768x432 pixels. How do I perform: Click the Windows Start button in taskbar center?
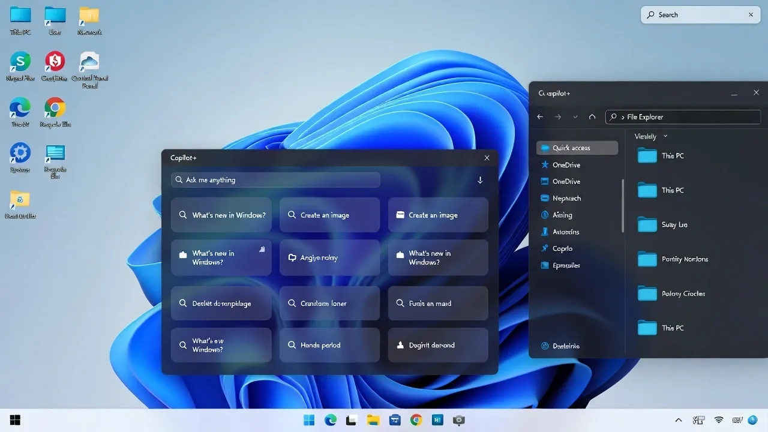pos(310,420)
